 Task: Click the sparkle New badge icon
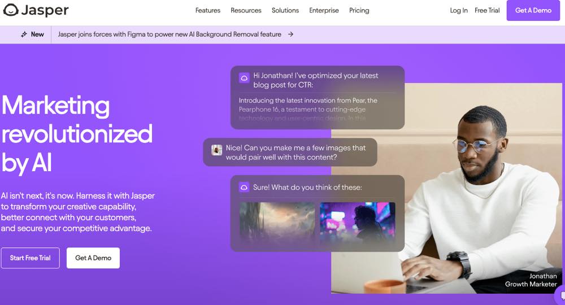coord(24,34)
